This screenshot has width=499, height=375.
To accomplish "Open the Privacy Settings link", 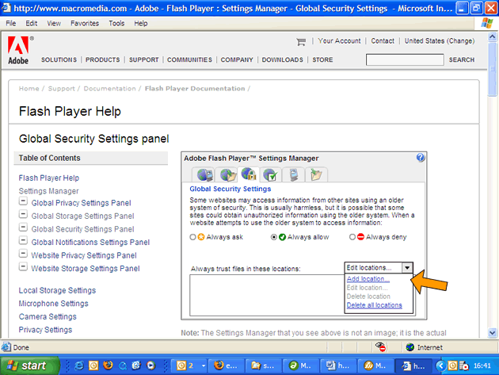I will click(45, 330).
